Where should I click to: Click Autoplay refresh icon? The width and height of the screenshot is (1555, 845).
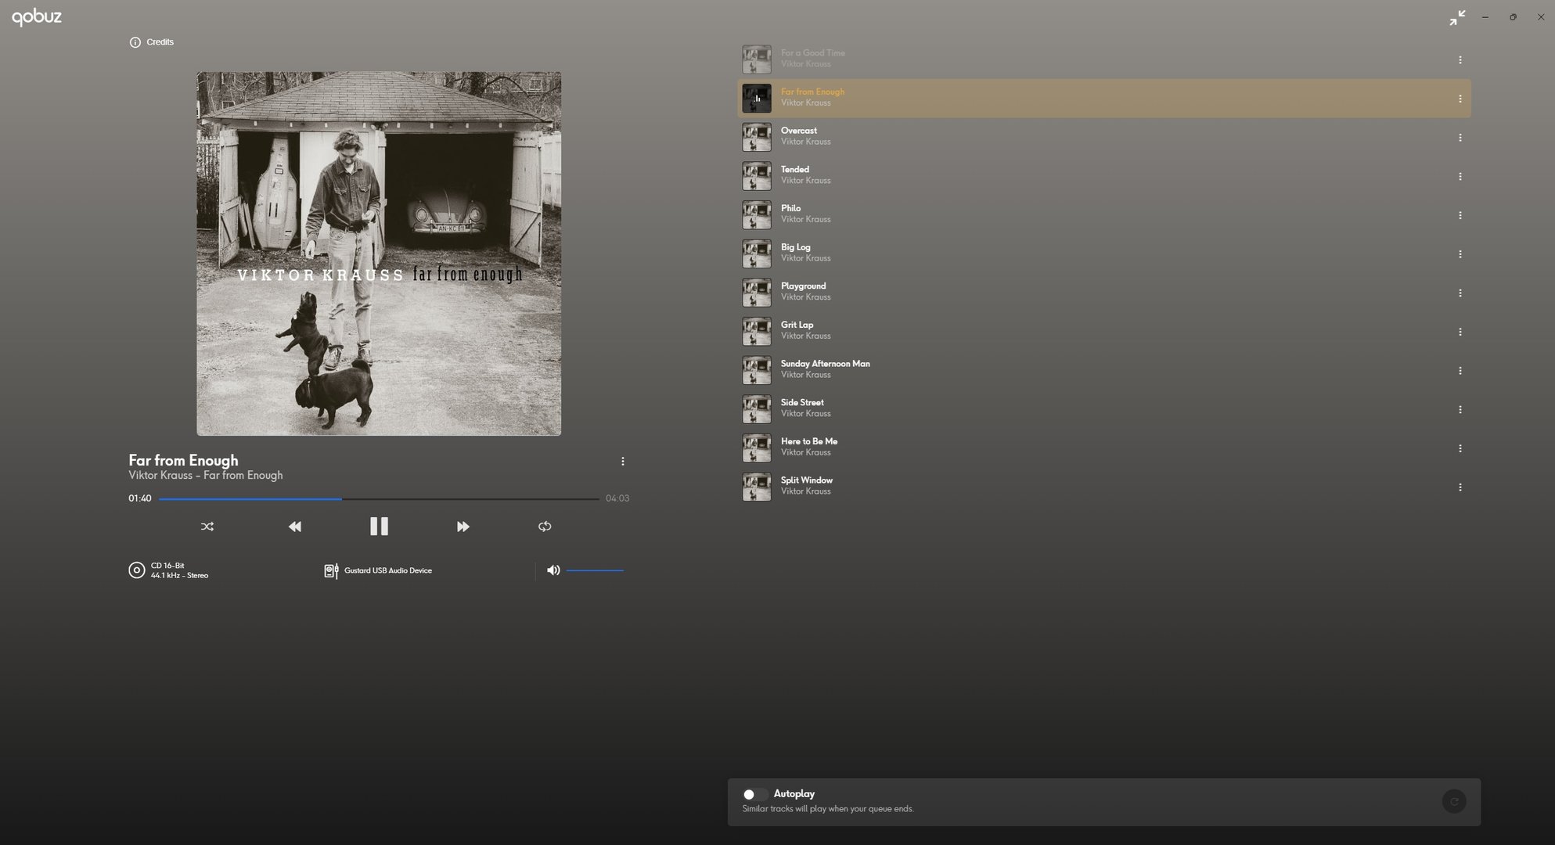tap(1453, 801)
